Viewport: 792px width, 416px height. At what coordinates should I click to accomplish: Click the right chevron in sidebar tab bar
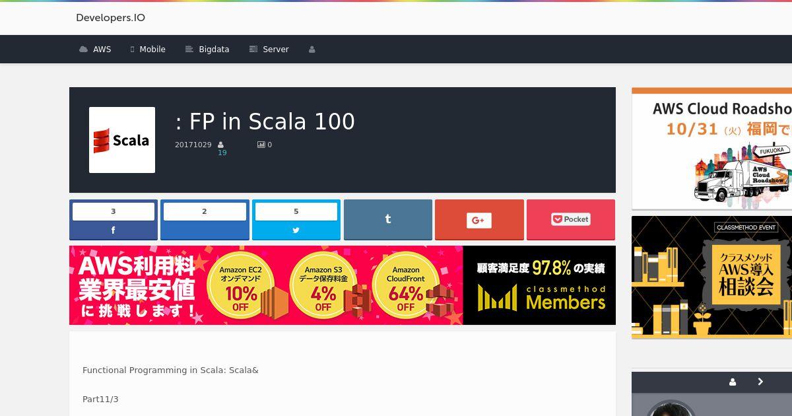[x=760, y=382]
